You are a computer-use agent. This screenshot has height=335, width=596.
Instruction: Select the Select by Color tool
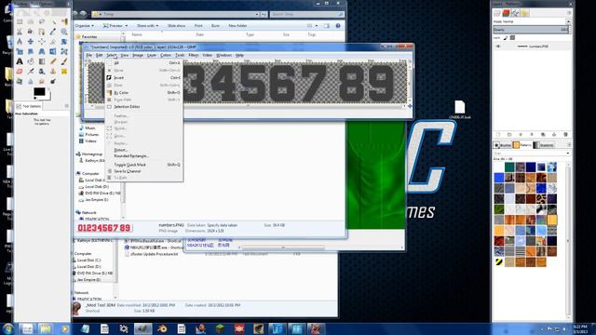pos(64,21)
